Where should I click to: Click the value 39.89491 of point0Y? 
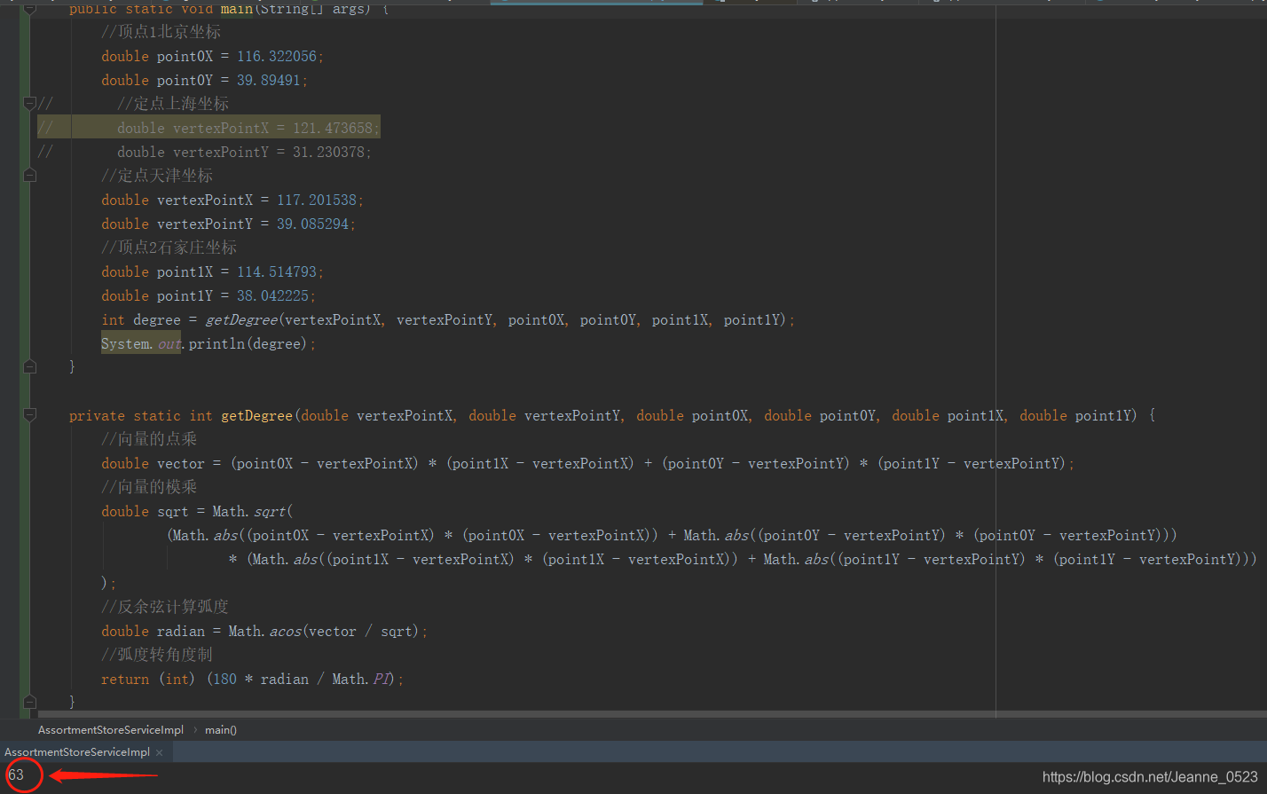coord(269,80)
